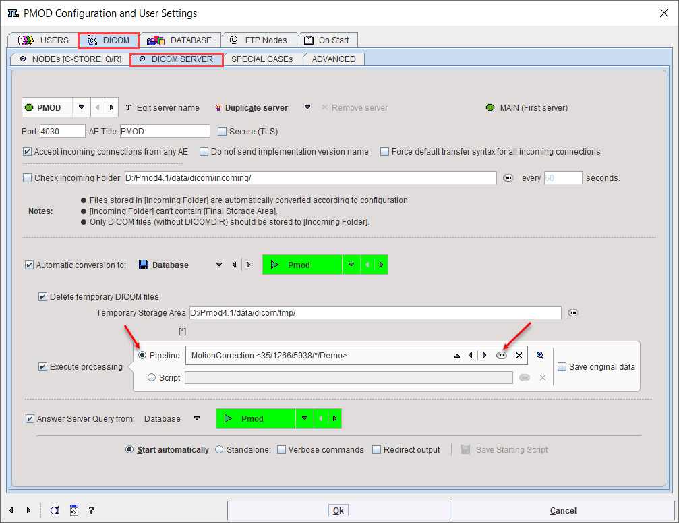This screenshot has width=679, height=523.
Task: Go to next conversion Pmod database
Action: coord(381,265)
